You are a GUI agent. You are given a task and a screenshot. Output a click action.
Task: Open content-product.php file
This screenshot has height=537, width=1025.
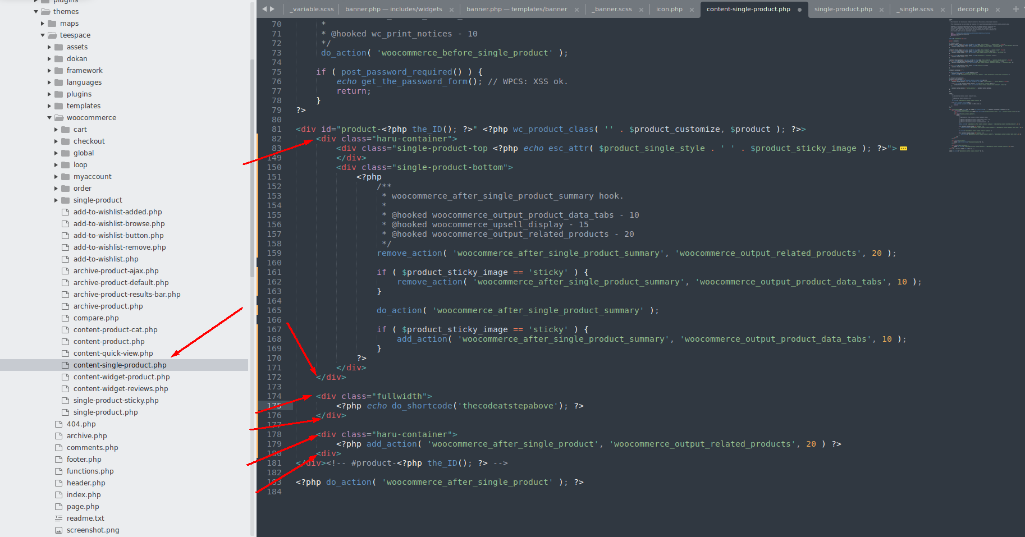click(x=109, y=342)
